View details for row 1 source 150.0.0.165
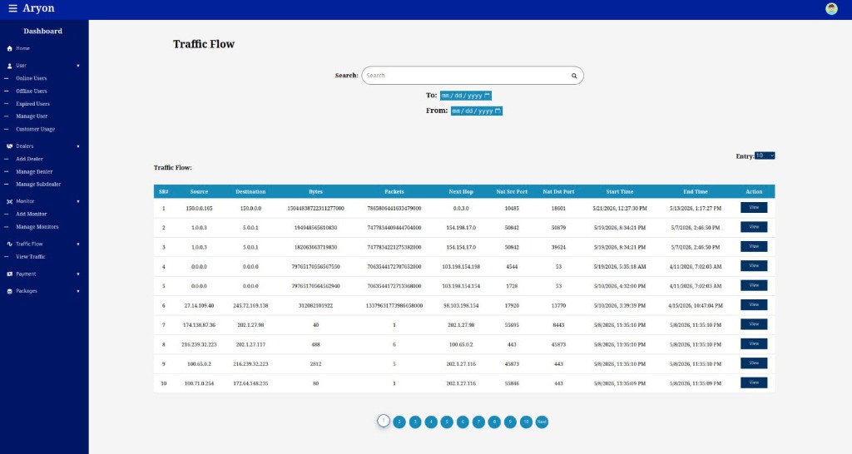The height and width of the screenshot is (454, 852). pos(754,207)
